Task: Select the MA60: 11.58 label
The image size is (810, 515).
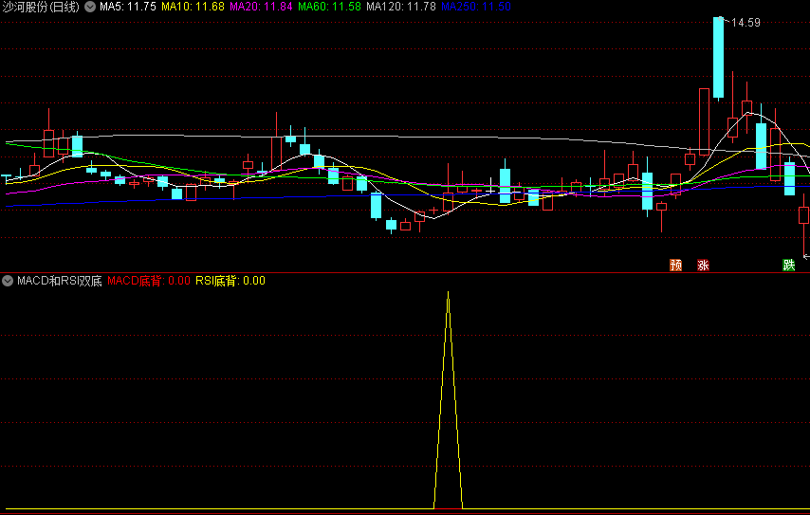Action: click(x=329, y=7)
